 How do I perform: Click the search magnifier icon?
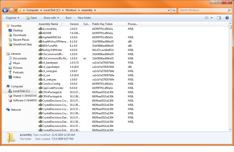229,10
